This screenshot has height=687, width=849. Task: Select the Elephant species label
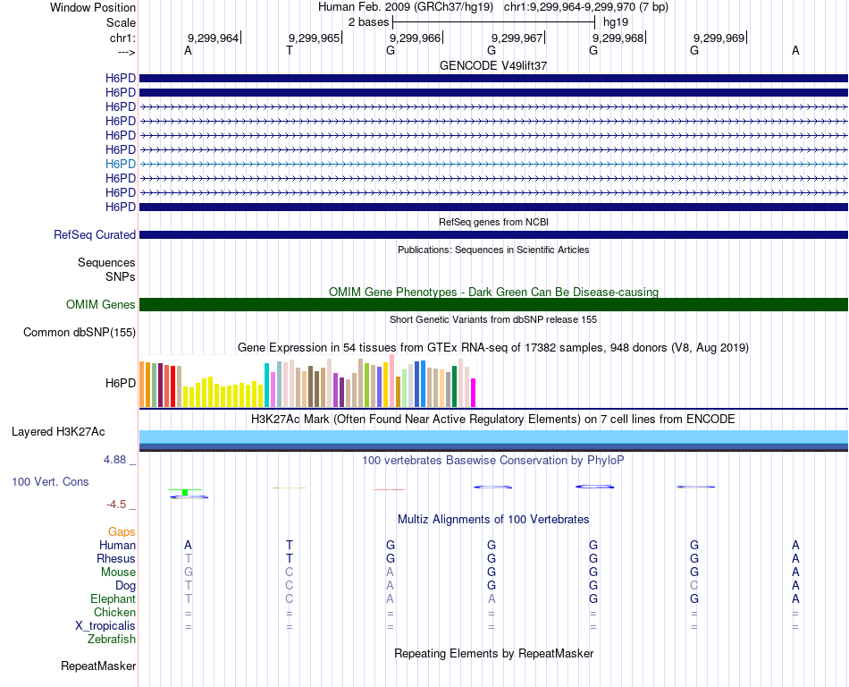click(113, 599)
